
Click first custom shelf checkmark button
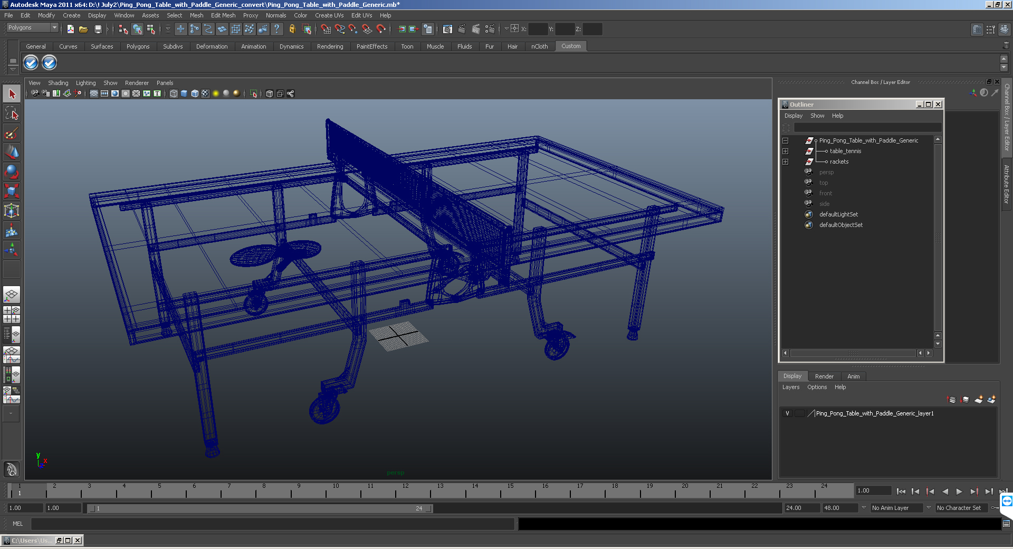(31, 63)
